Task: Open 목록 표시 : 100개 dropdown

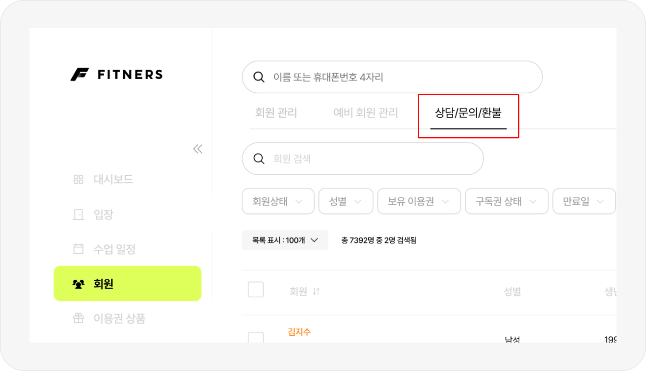Action: [285, 240]
